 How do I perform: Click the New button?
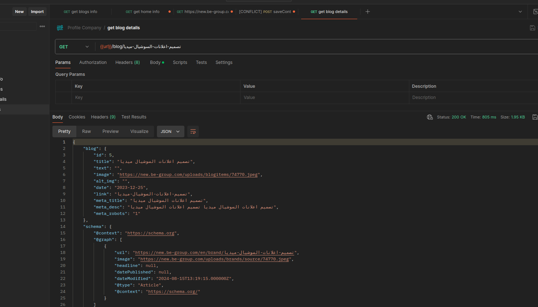point(20,12)
